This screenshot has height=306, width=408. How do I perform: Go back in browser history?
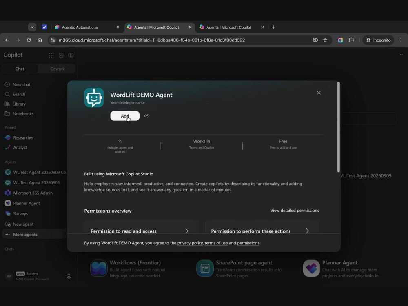tap(7, 40)
